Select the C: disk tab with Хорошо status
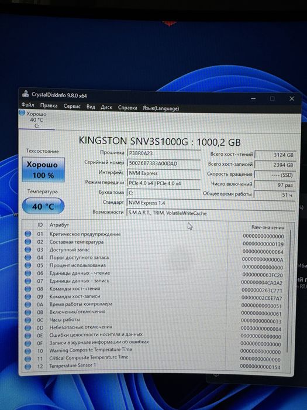 tap(36, 119)
